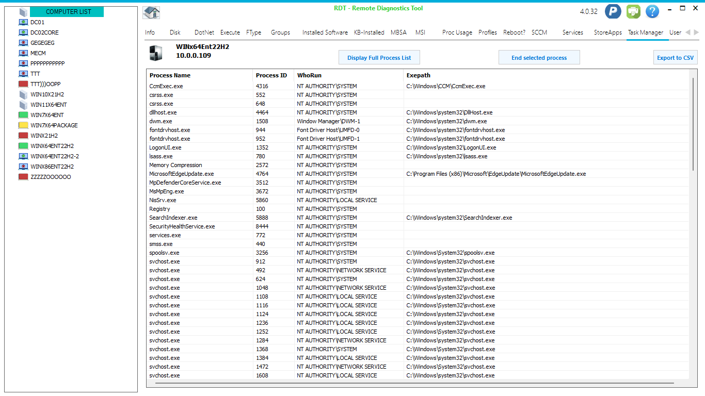Click the computer icon beside PPPPPPPPPPP
Image resolution: width=705 pixels, height=396 pixels.
pos(23,63)
